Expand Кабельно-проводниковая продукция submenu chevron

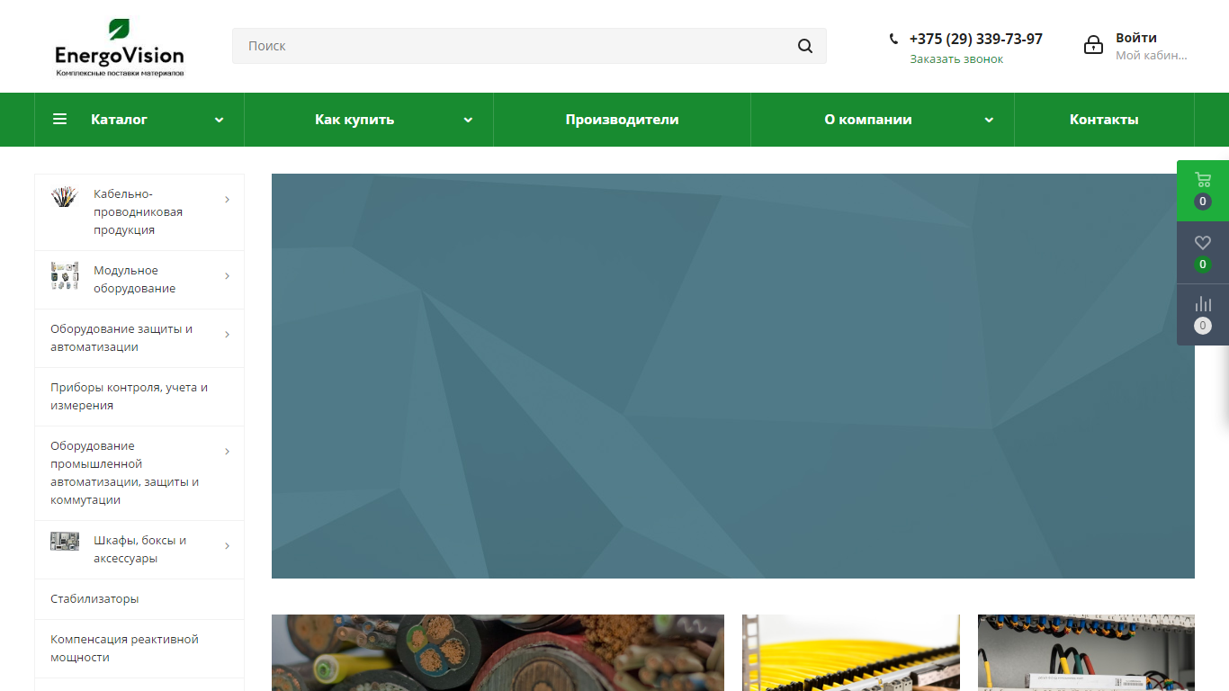point(227,199)
